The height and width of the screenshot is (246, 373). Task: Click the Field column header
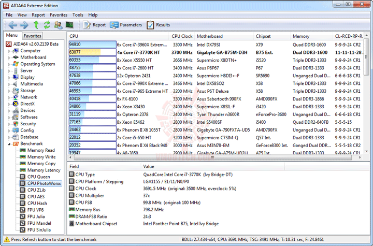(104, 167)
